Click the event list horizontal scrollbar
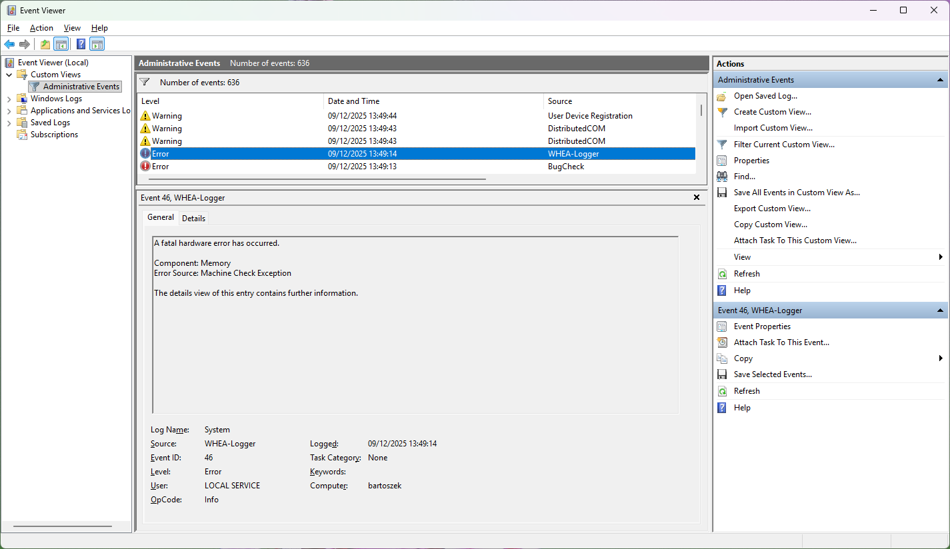 pos(317,179)
